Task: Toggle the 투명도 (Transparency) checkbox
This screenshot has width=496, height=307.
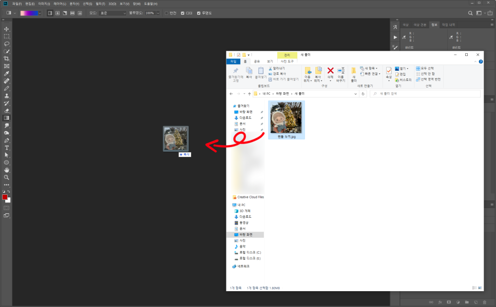Action: (x=199, y=13)
